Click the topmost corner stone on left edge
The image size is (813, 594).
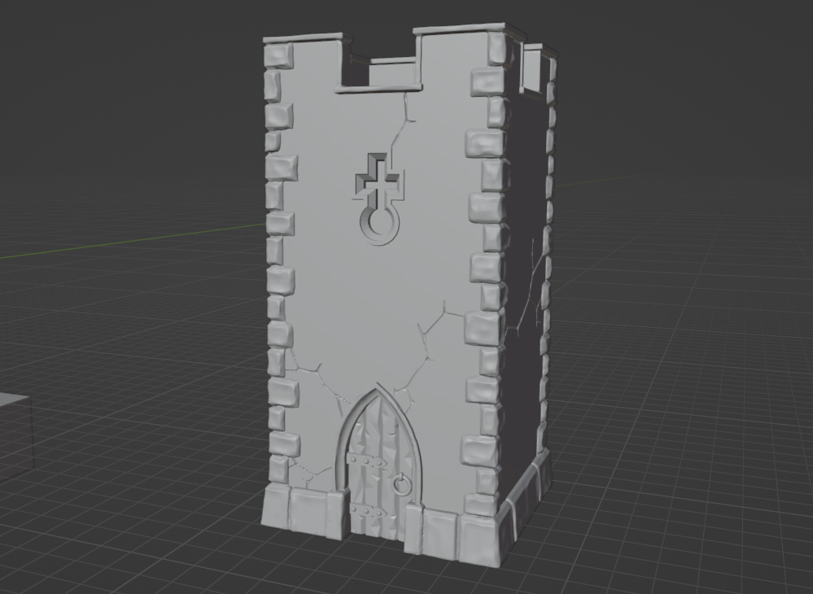point(278,55)
